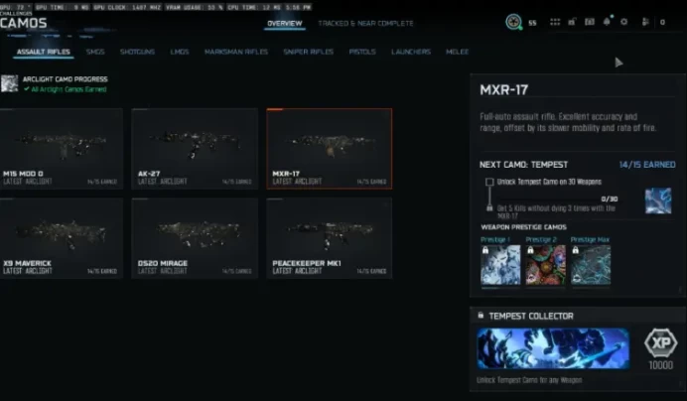Click the ARCLIGHT CAMO PROGRESS label
Screen dimensions: 687x401
tap(65, 79)
